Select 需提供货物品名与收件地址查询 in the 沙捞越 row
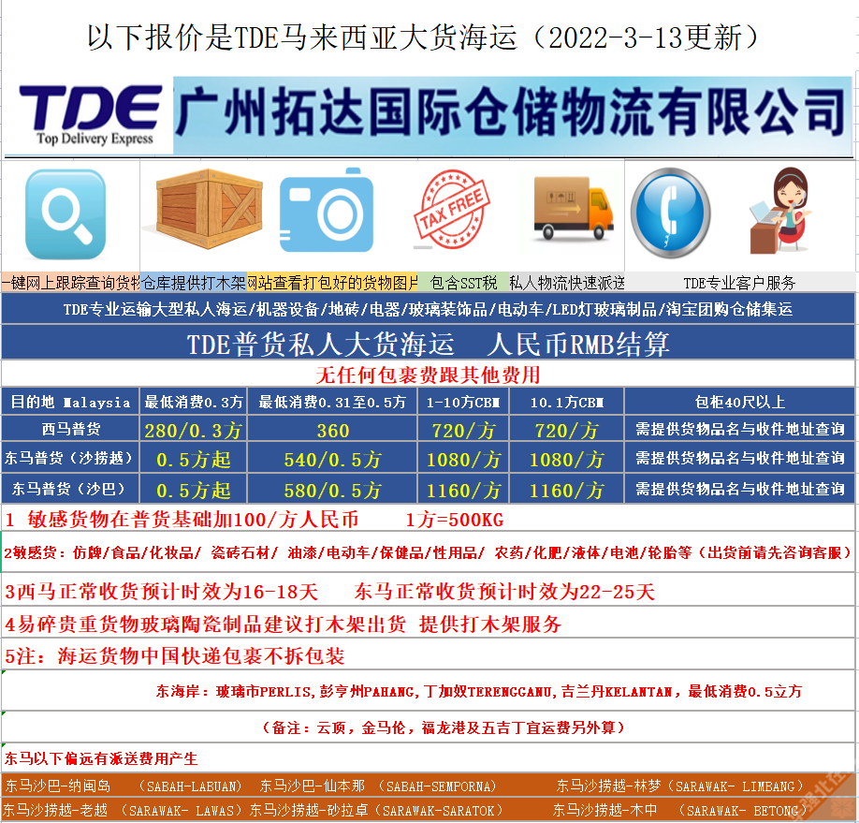 pos(739,458)
